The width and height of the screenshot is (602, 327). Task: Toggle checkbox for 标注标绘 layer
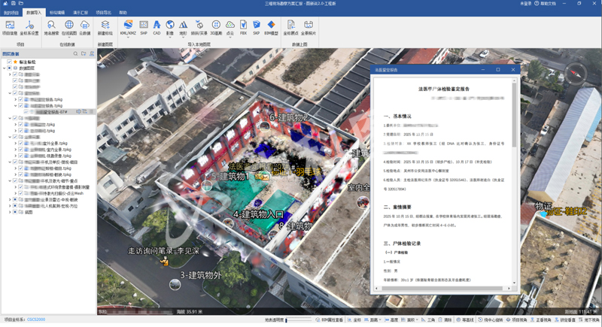(10, 62)
